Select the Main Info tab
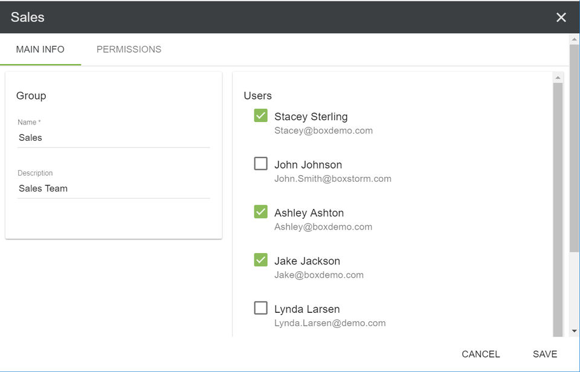580x372 pixels. coord(40,50)
